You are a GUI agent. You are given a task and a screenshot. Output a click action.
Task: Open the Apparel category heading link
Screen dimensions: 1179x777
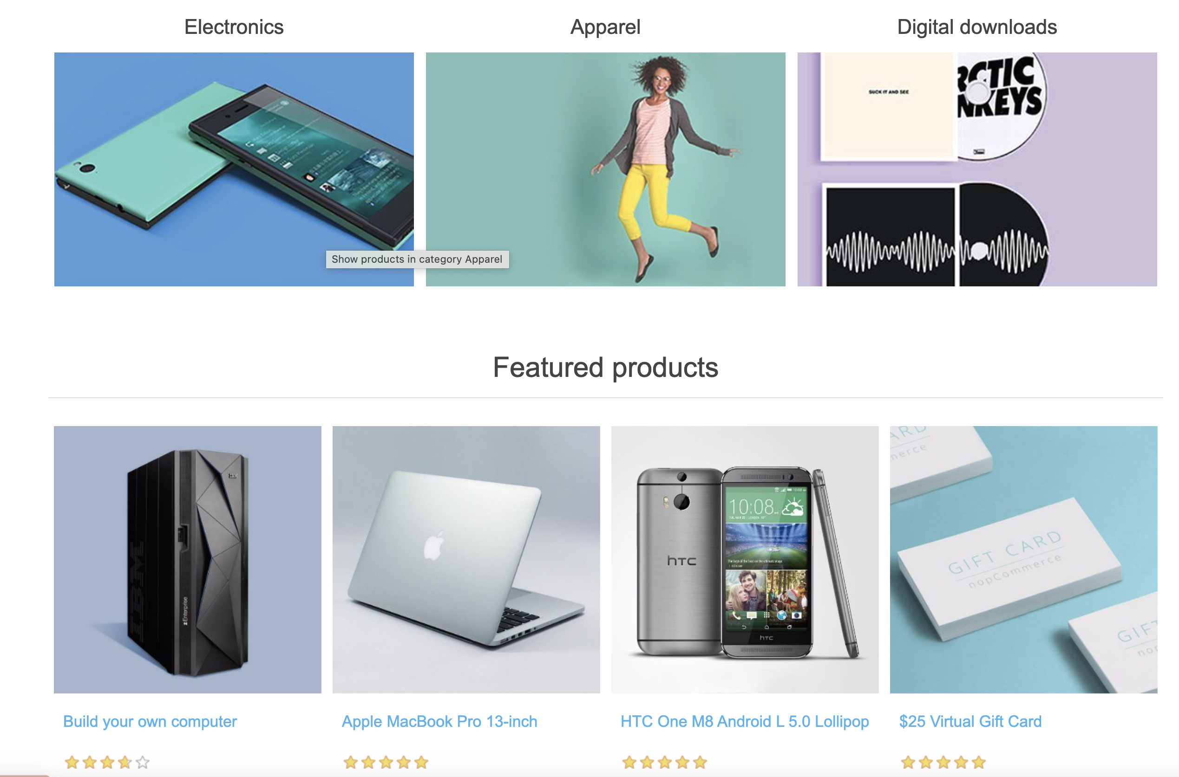[605, 27]
